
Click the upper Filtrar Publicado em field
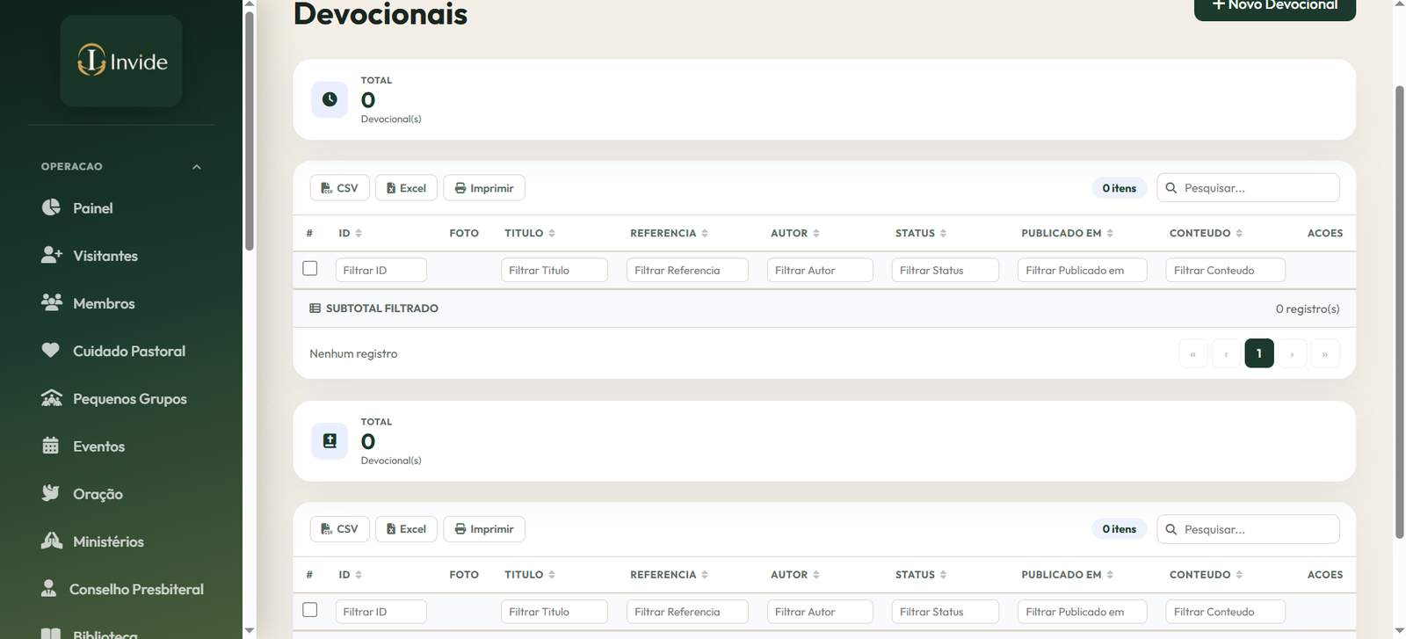pos(1083,270)
